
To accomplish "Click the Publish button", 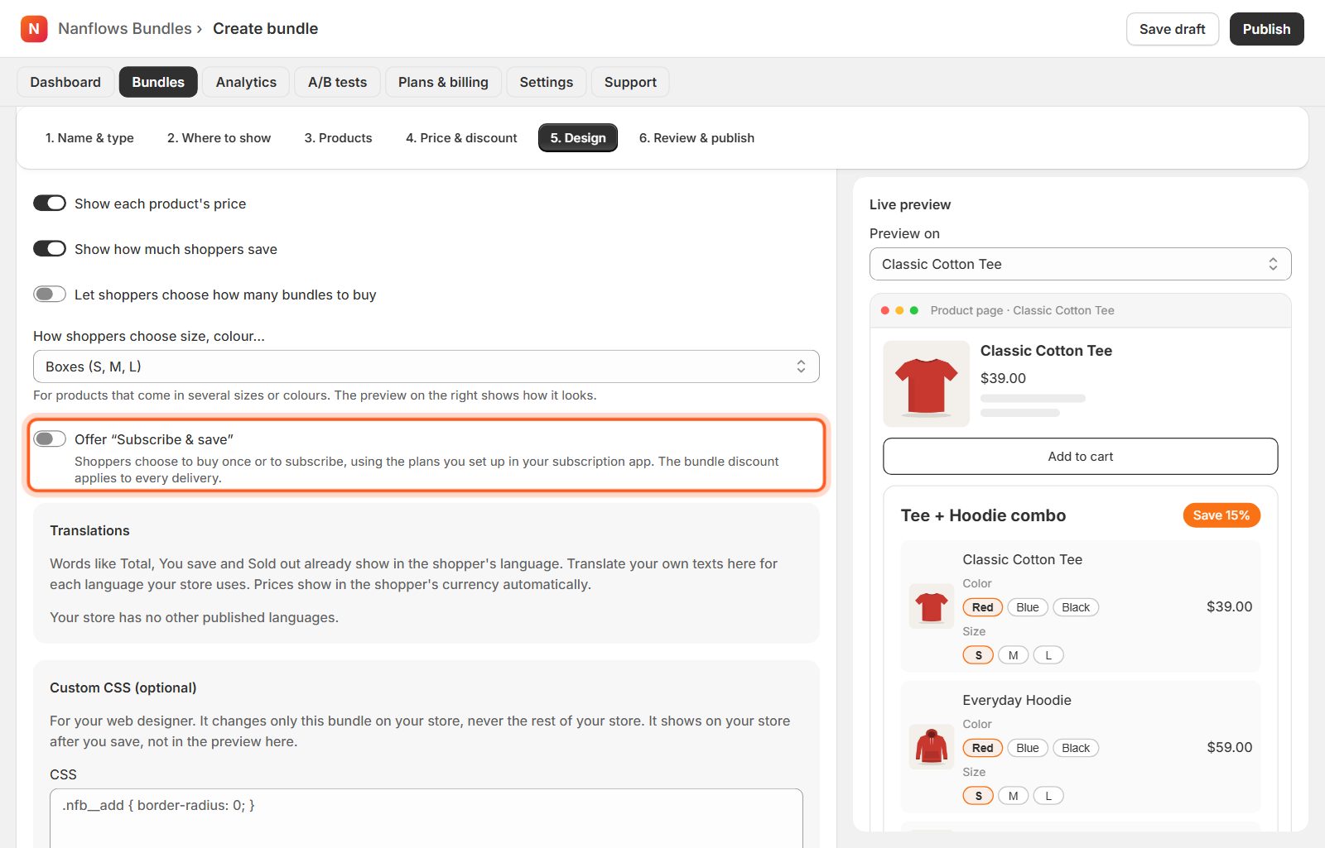I will [x=1266, y=29].
